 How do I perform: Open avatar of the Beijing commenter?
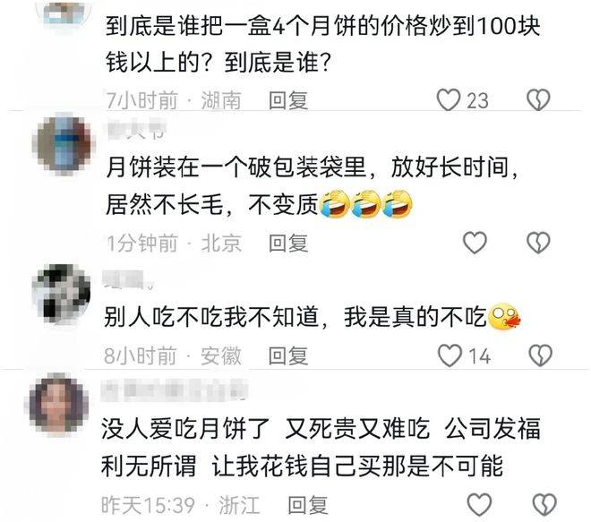(x=64, y=145)
